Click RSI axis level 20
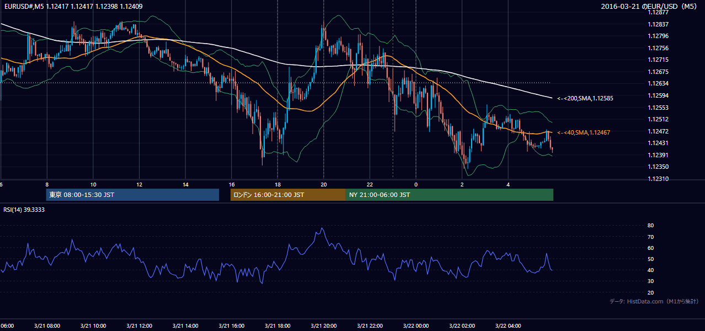The width and height of the screenshot is (705, 331). (x=651, y=292)
